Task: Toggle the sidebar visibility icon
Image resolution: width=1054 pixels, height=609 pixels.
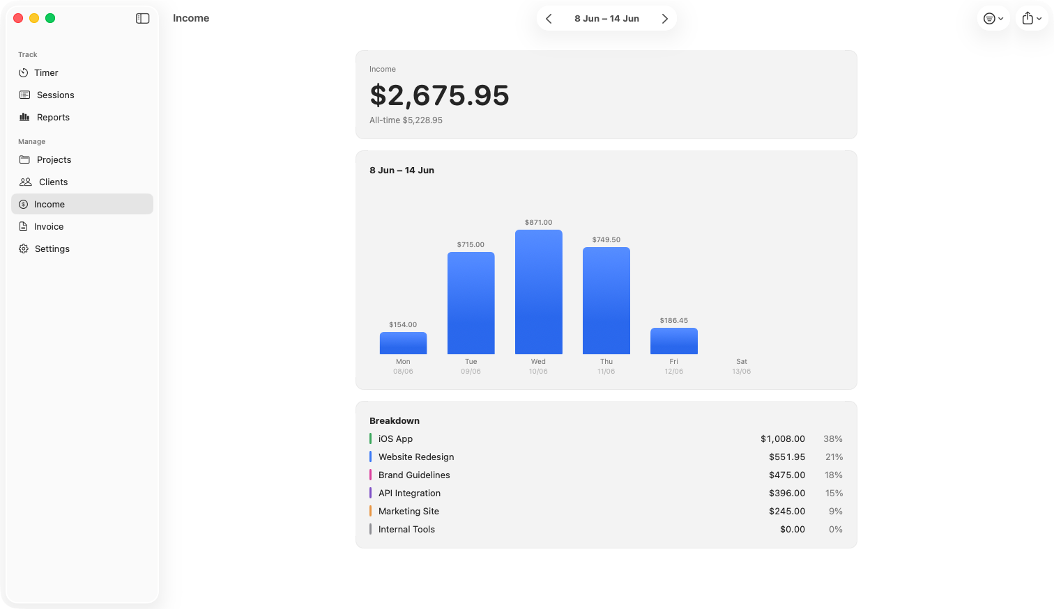Action: point(142,19)
